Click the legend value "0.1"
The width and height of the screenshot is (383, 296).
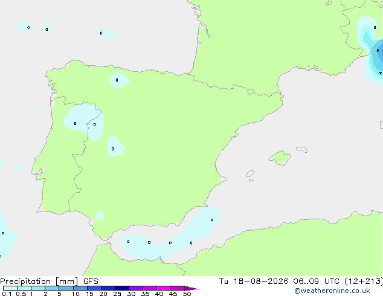tap(7, 294)
